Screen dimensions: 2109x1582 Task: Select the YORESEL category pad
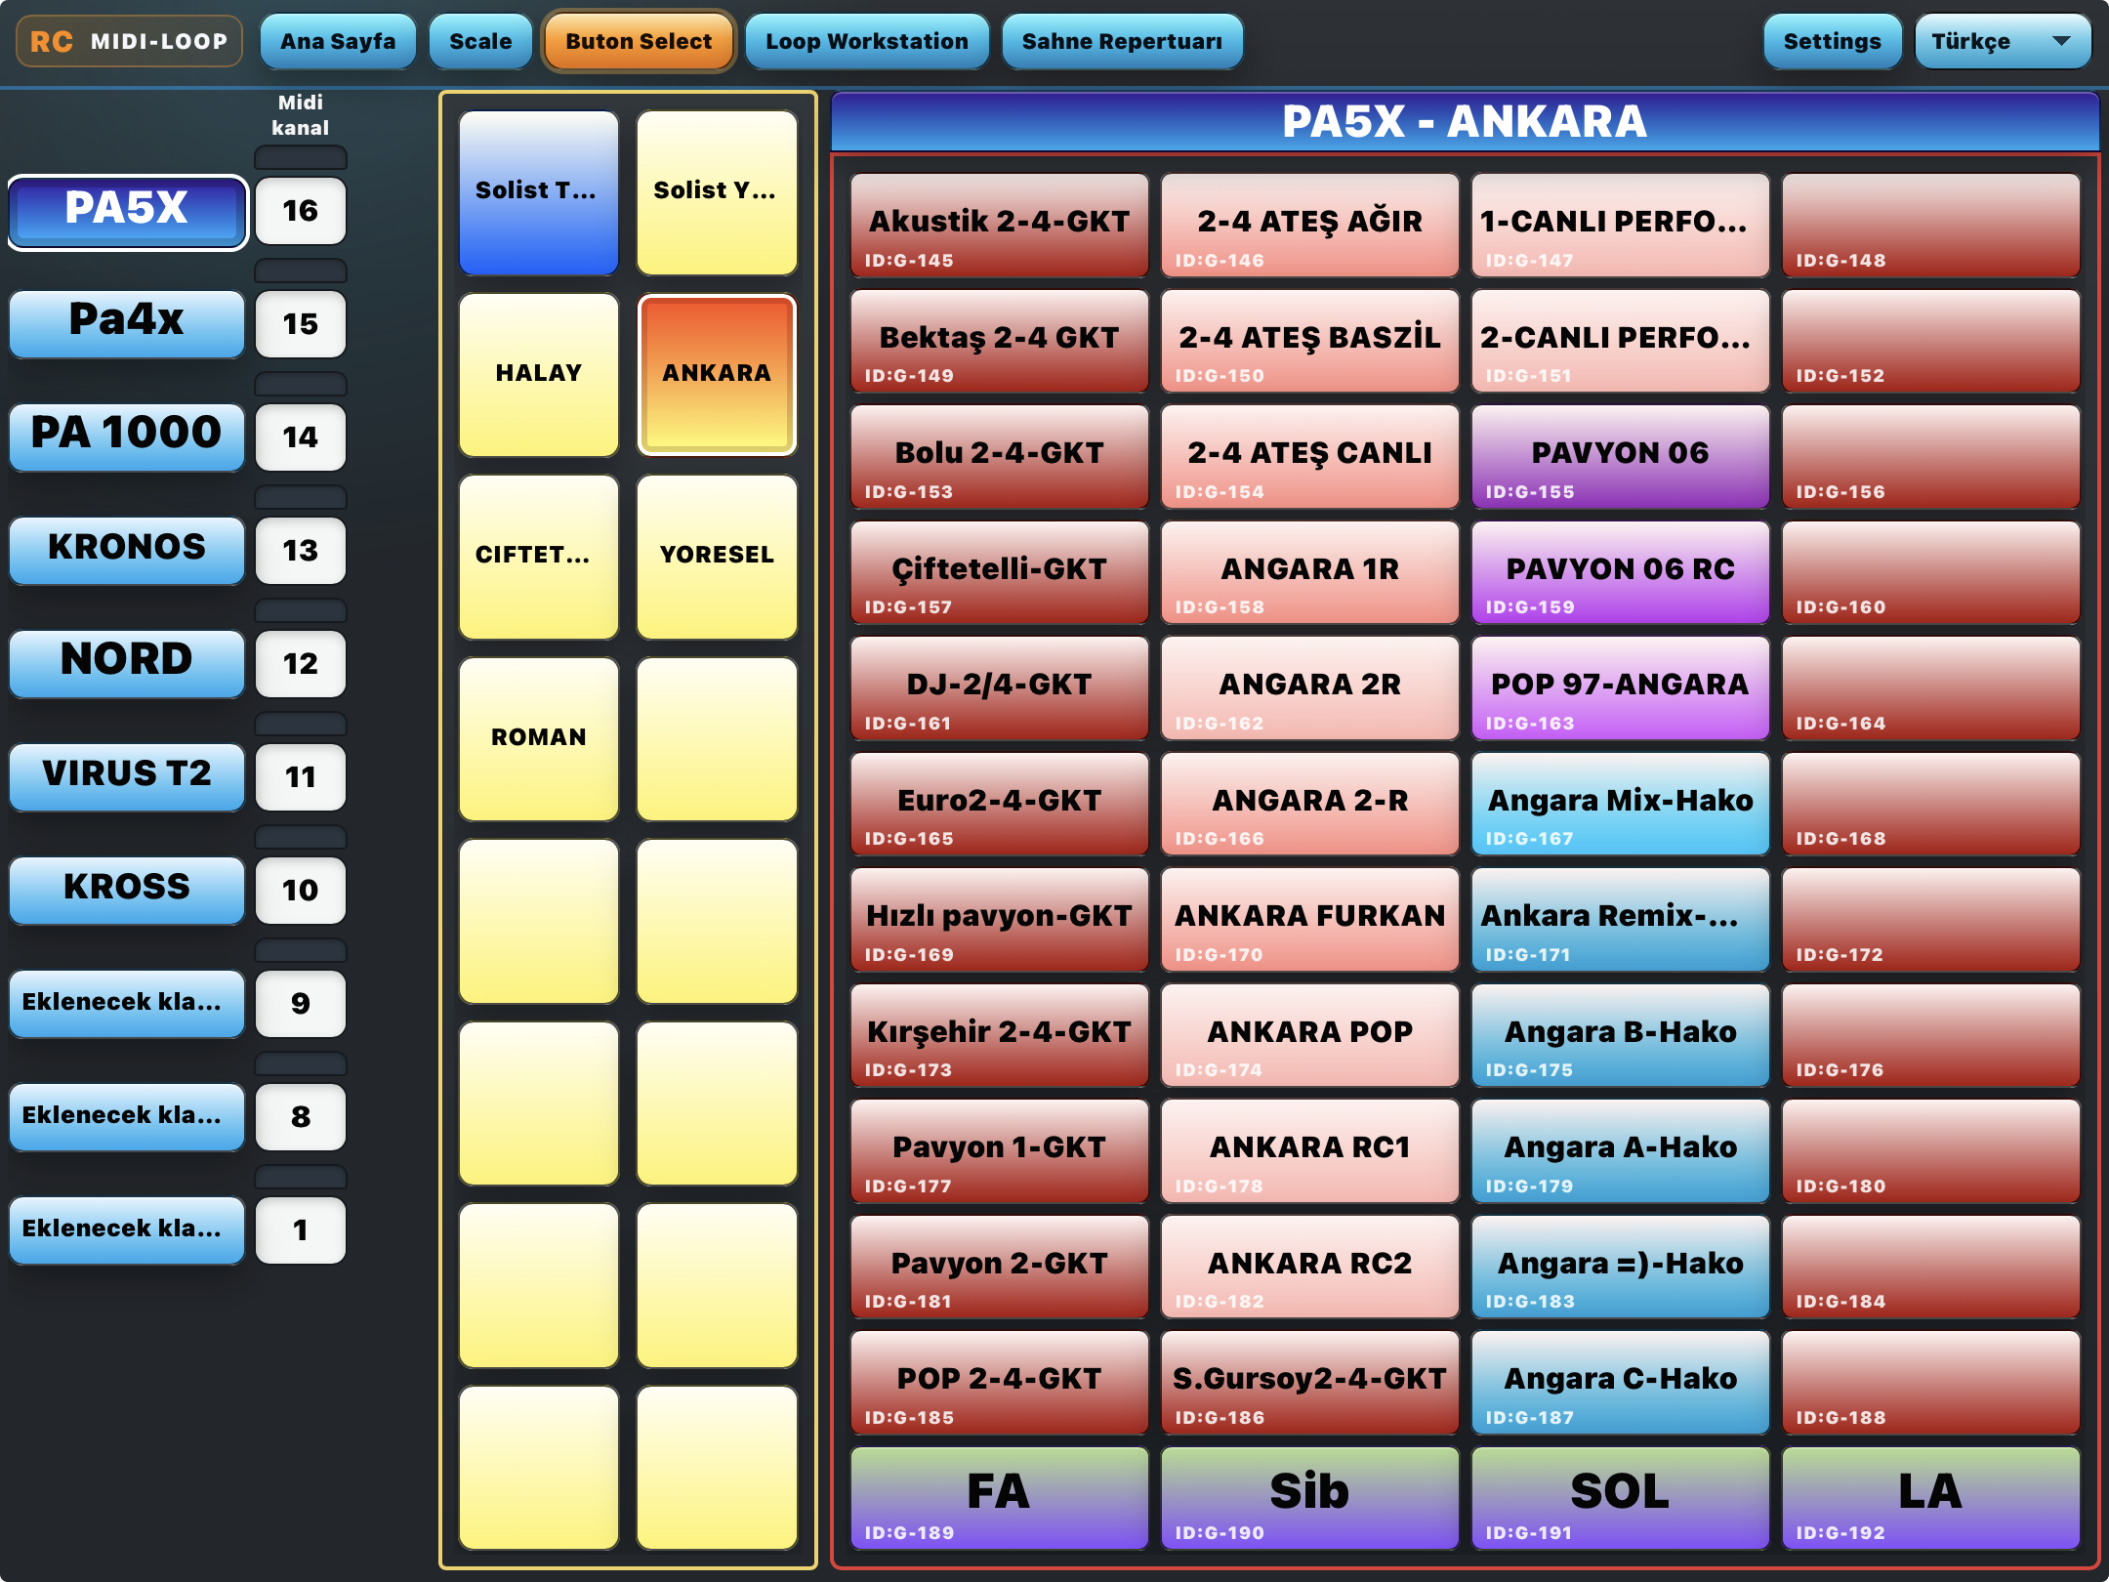pyautogui.click(x=717, y=557)
